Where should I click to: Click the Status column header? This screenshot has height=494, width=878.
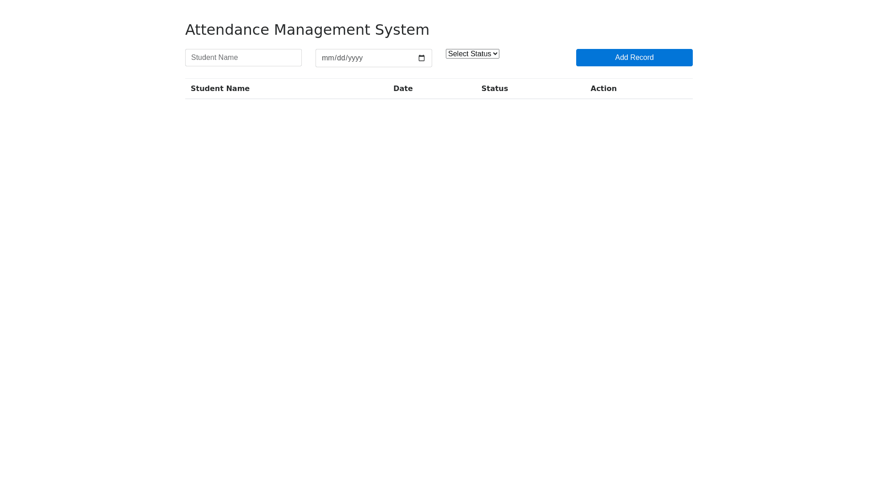tap(494, 89)
